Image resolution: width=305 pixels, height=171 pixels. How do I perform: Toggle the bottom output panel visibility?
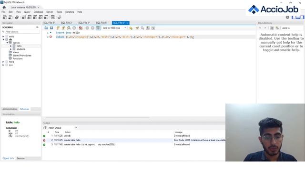pyautogui.click(x=298, y=17)
